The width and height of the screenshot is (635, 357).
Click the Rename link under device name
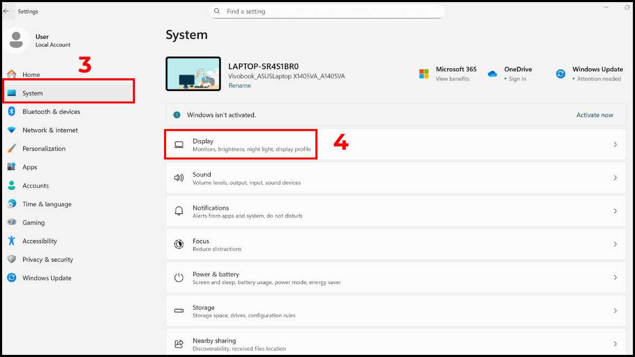(x=240, y=86)
